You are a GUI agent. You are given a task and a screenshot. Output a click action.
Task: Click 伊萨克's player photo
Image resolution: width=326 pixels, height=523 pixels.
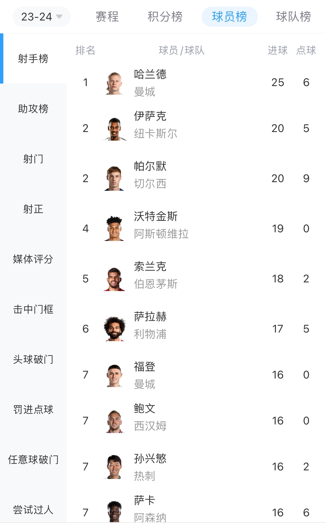click(115, 129)
